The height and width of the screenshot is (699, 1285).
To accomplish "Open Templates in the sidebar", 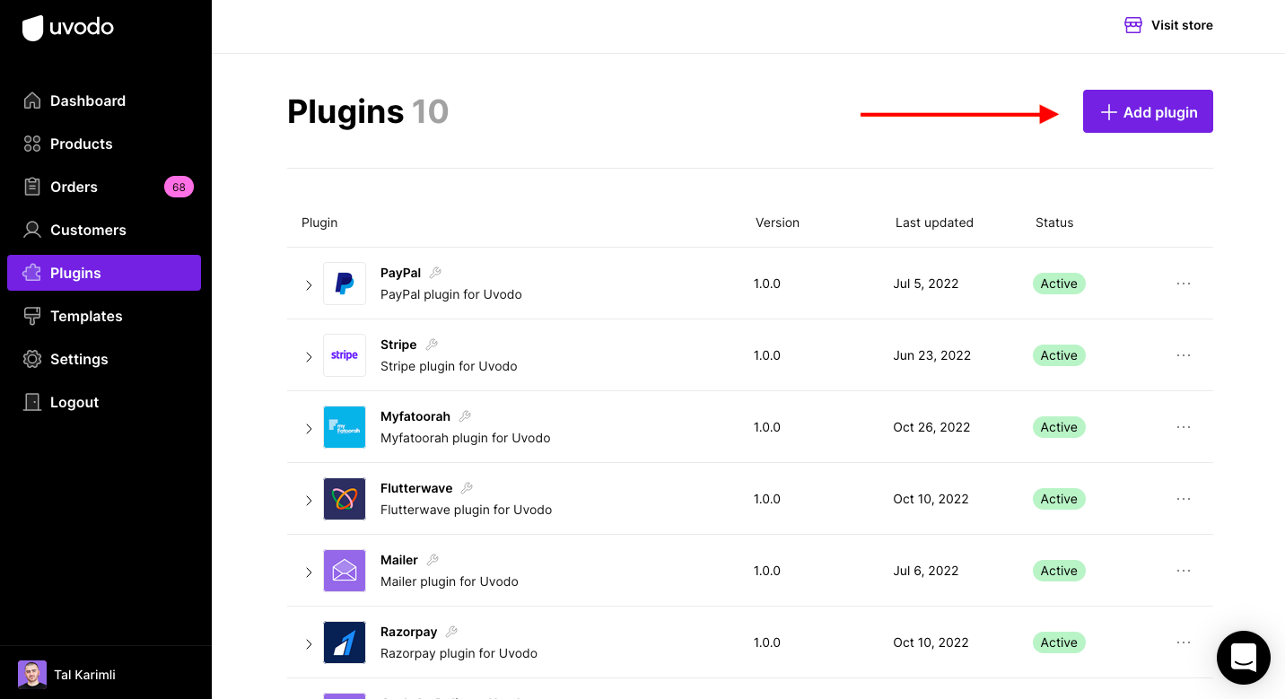I will (104, 316).
